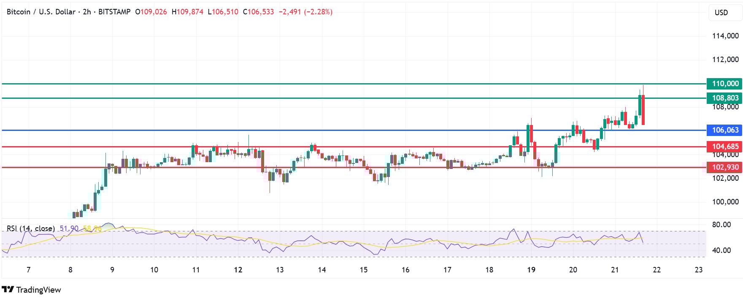Click the 114,000 price scale label

pos(725,36)
